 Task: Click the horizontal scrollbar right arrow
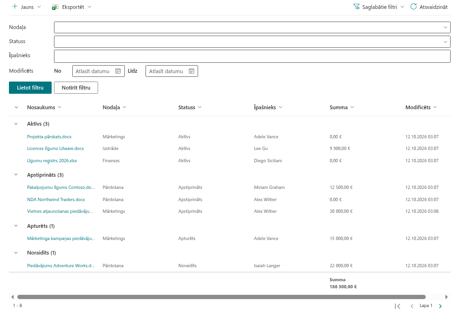click(x=446, y=297)
